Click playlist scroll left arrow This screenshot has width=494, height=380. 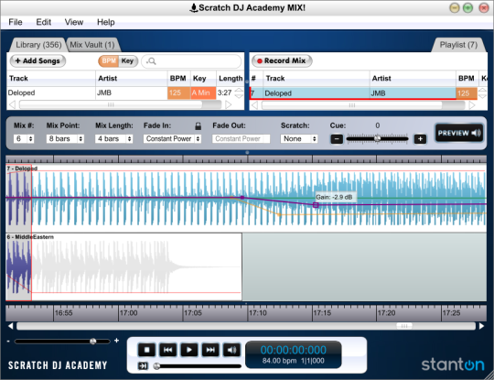(254, 105)
